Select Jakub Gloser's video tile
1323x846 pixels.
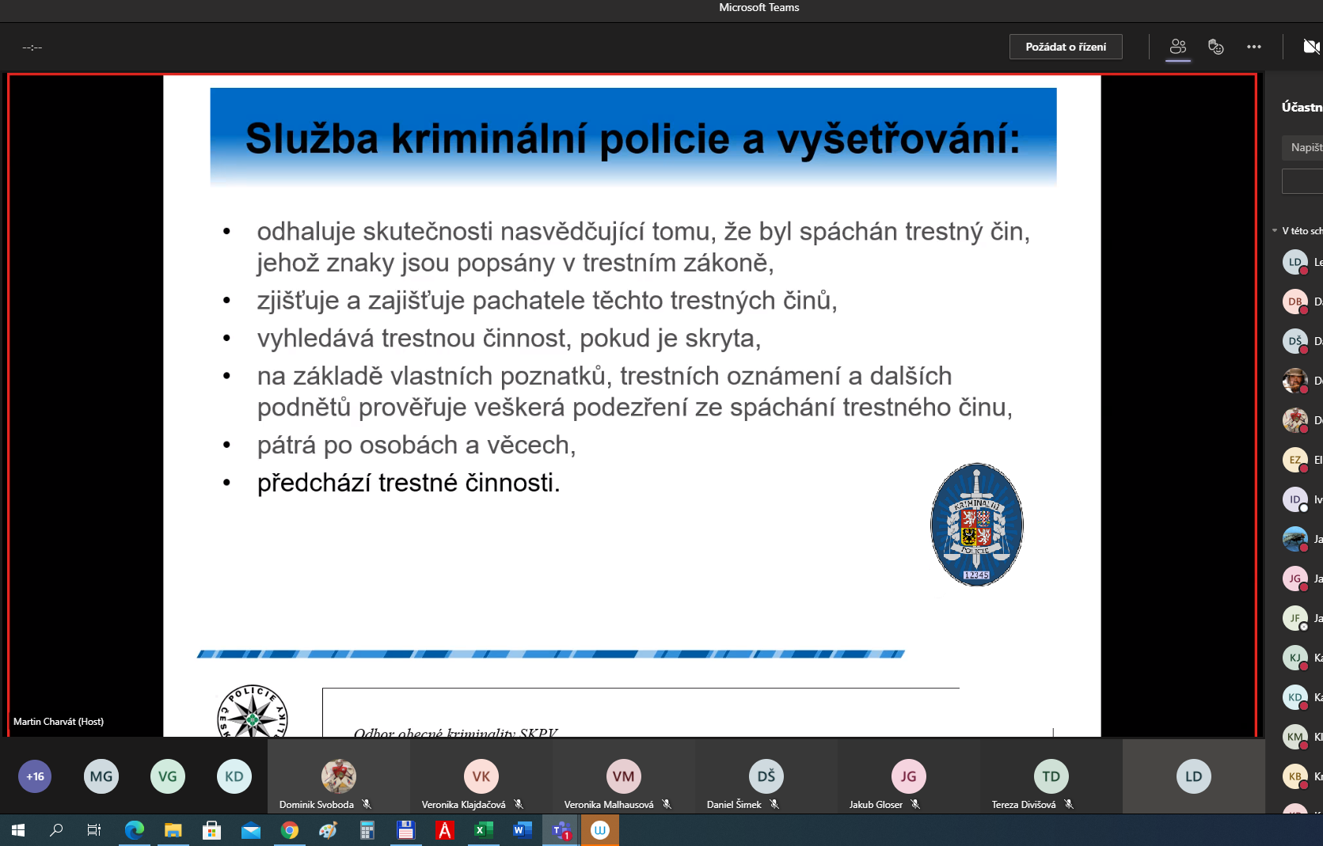[908, 776]
